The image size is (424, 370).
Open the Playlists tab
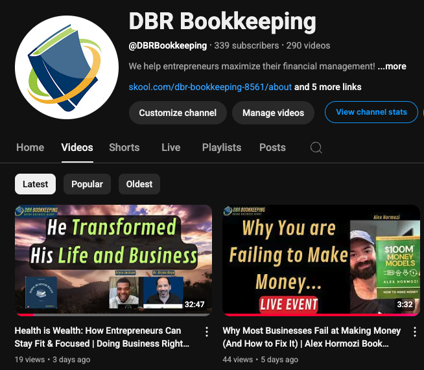point(222,148)
